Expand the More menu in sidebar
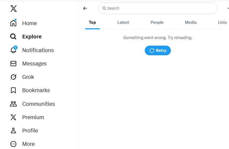 pos(13,144)
